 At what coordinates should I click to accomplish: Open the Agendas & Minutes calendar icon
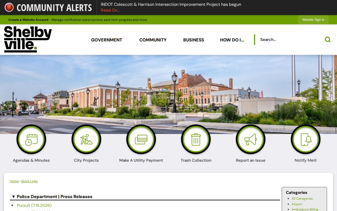point(31,140)
